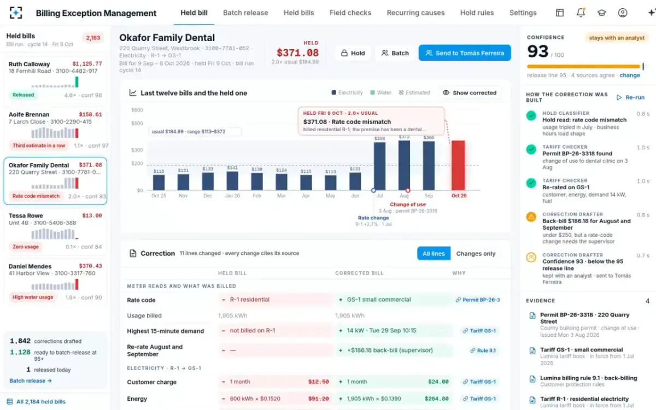The width and height of the screenshot is (656, 410).
Task: Open Tariff R-1 residential electricity document icon
Action: [x=532, y=400]
